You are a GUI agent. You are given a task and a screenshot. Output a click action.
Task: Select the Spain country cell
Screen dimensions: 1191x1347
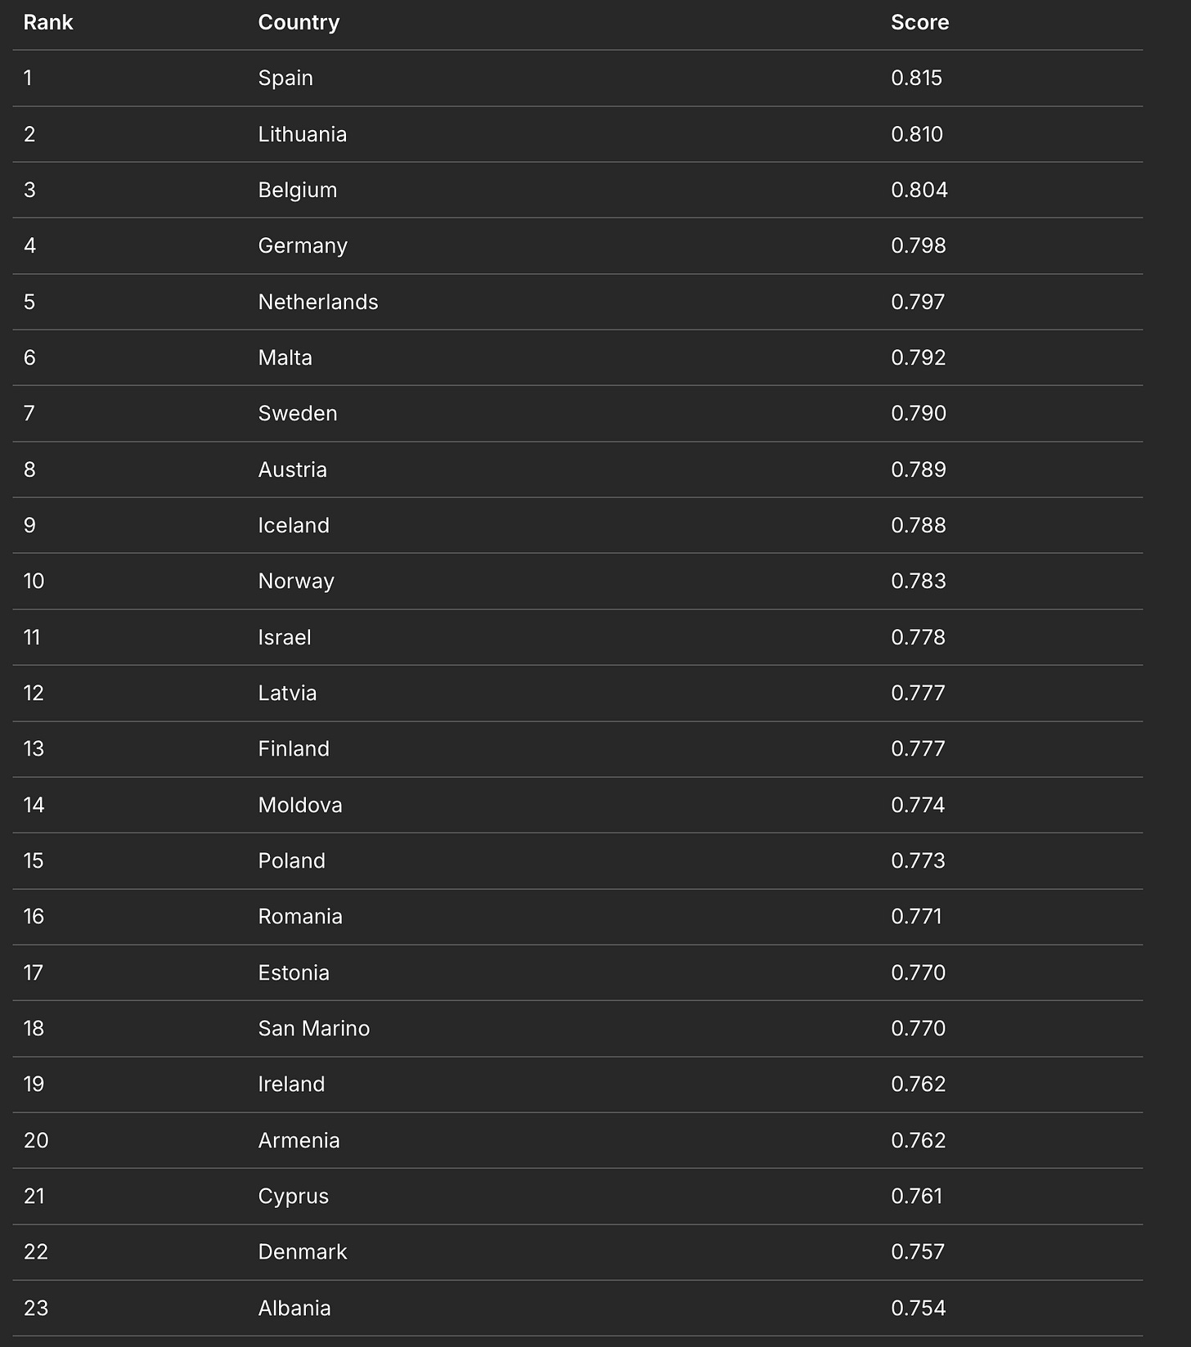[x=285, y=78]
